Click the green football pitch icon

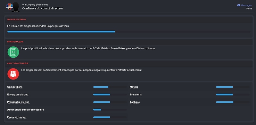pos(13,52)
